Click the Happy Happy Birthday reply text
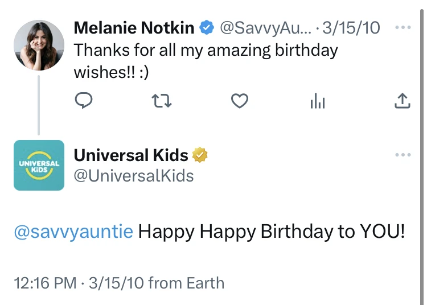 click(272, 232)
